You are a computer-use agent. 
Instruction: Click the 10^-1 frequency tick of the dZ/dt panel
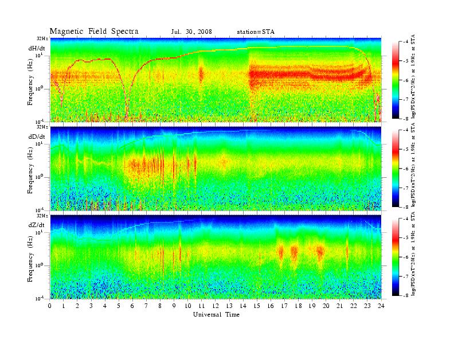(x=39, y=298)
